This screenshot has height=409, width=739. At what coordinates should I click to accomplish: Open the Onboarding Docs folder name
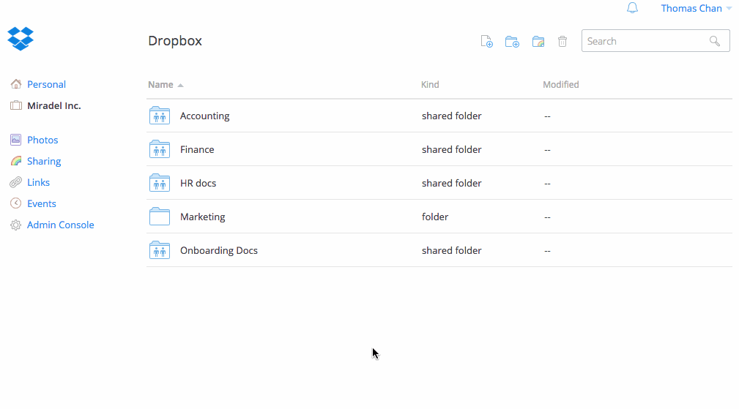click(219, 250)
